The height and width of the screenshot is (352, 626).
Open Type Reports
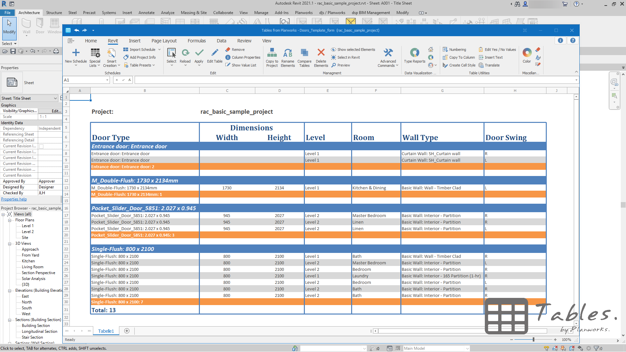click(x=414, y=55)
